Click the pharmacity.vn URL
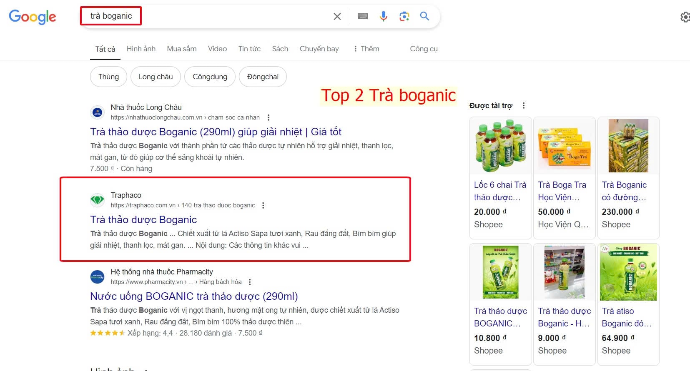This screenshot has width=690, height=371. (176, 282)
